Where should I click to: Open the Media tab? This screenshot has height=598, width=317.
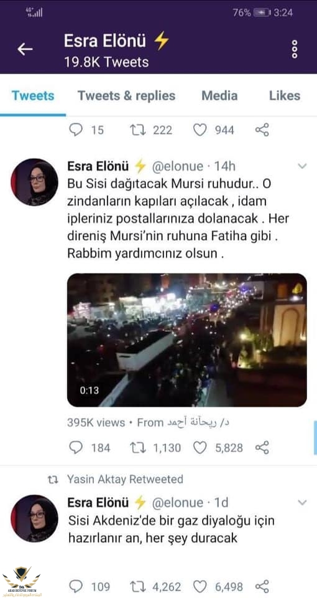[x=219, y=96]
